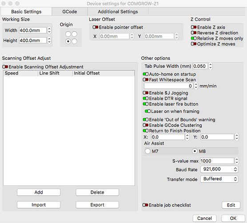
Task: Enable Scanning Offset Adjustment switch
Action: coord(5,67)
